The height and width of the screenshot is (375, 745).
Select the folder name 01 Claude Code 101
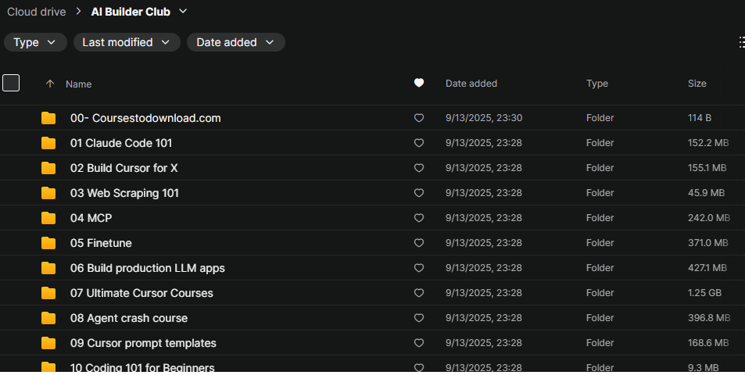(121, 143)
